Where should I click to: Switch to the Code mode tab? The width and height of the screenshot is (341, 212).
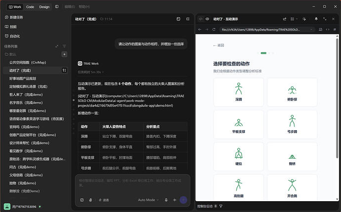(30, 7)
